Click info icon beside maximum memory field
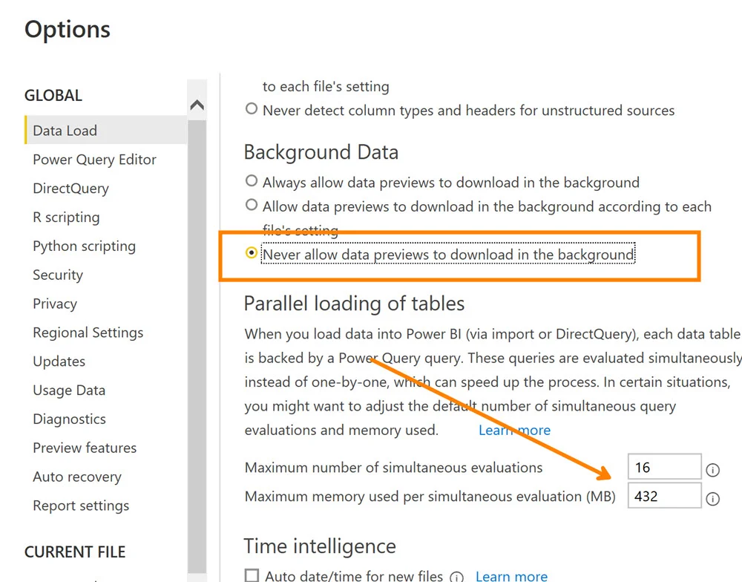 (712, 499)
